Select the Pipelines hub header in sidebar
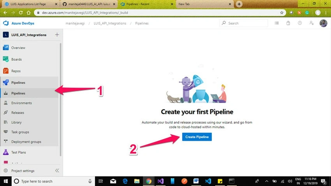Screen dimensions: 331x186 (x=30, y=83)
